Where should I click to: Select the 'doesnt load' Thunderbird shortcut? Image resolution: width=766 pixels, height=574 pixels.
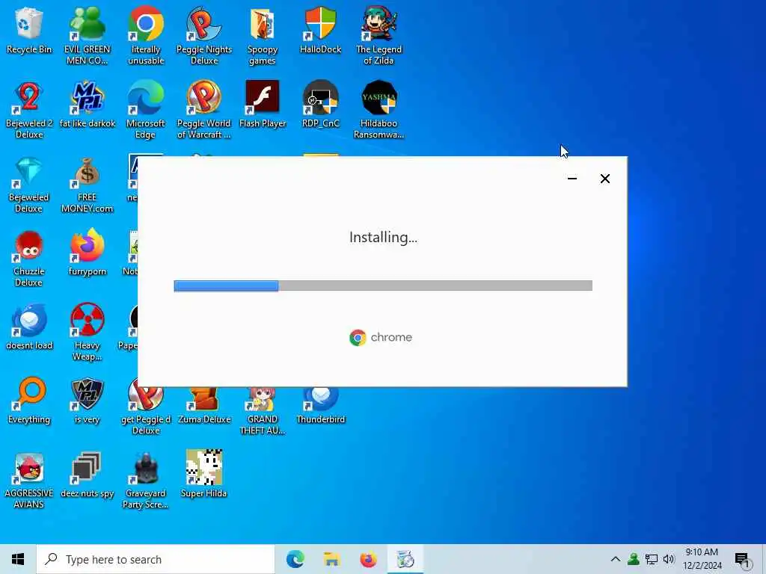click(x=29, y=327)
